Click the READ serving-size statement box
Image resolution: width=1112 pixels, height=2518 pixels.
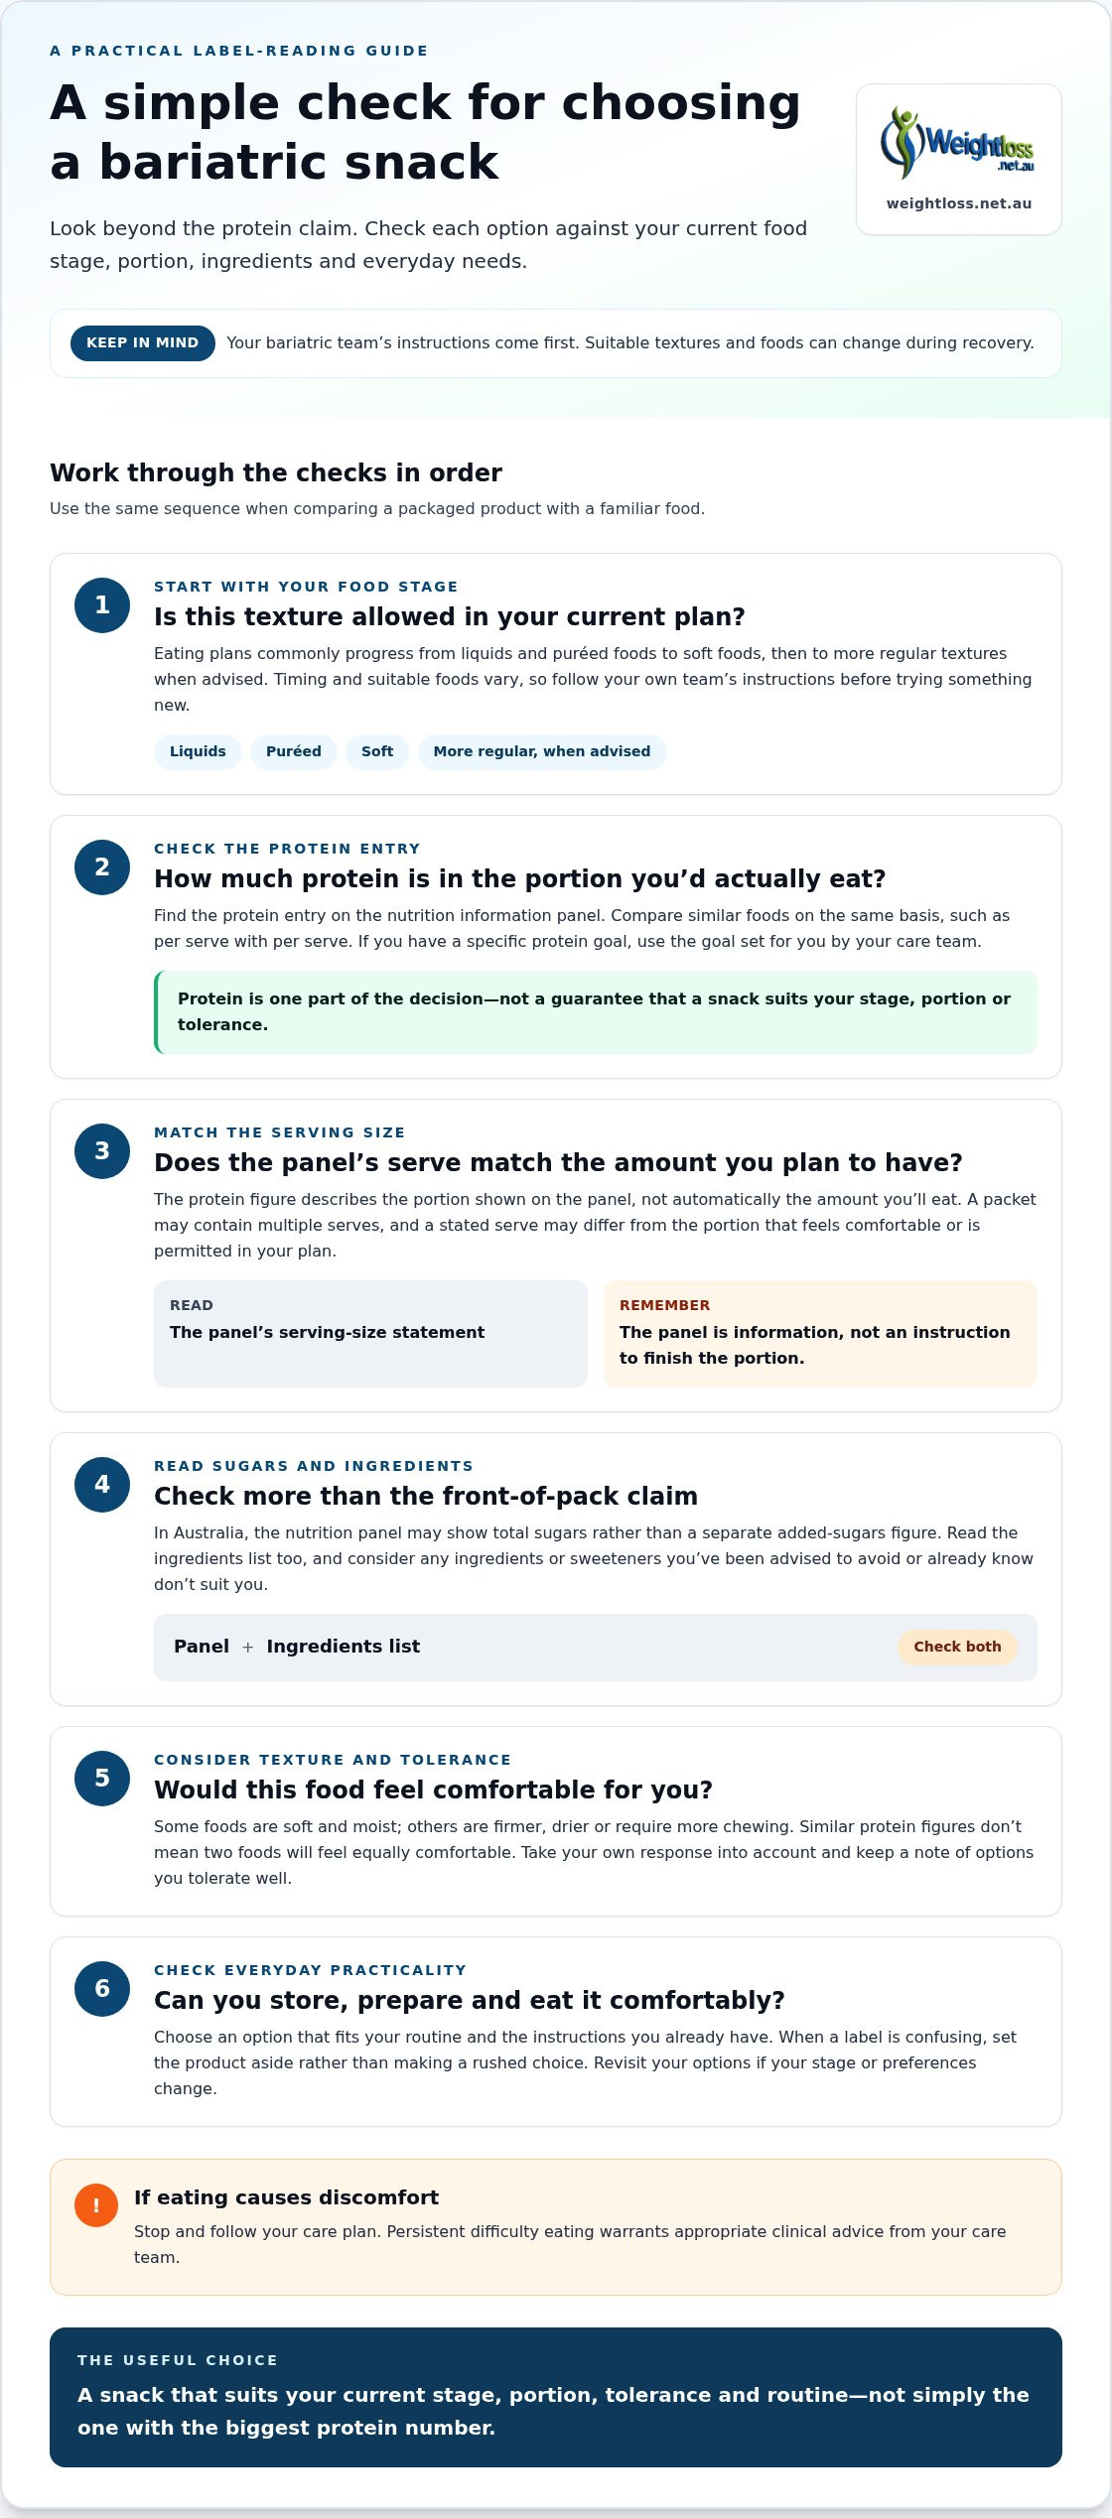coord(370,1334)
